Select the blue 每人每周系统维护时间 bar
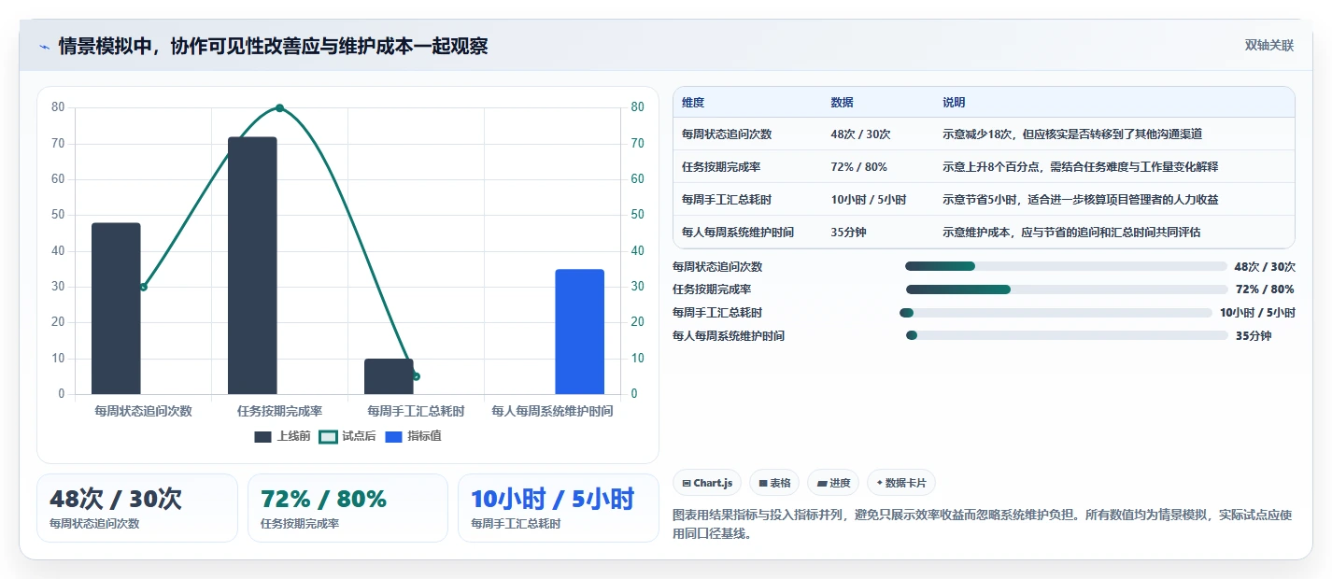The width and height of the screenshot is (1332, 579). point(579,332)
